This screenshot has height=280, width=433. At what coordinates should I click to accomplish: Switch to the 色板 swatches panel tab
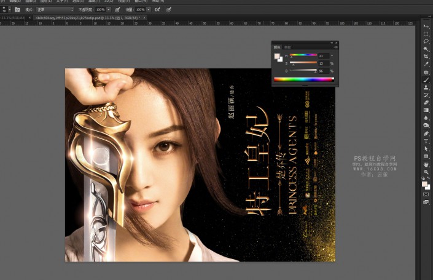click(x=287, y=47)
